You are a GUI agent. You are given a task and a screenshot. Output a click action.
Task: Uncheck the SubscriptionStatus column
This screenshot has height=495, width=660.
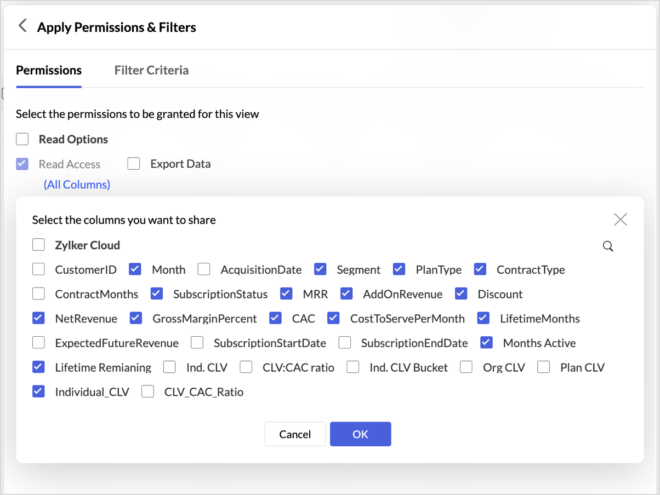tap(157, 294)
